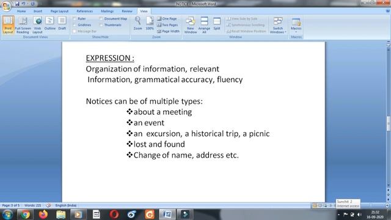Click the English (India) language indicator
The image size is (391, 220).
(x=66, y=205)
